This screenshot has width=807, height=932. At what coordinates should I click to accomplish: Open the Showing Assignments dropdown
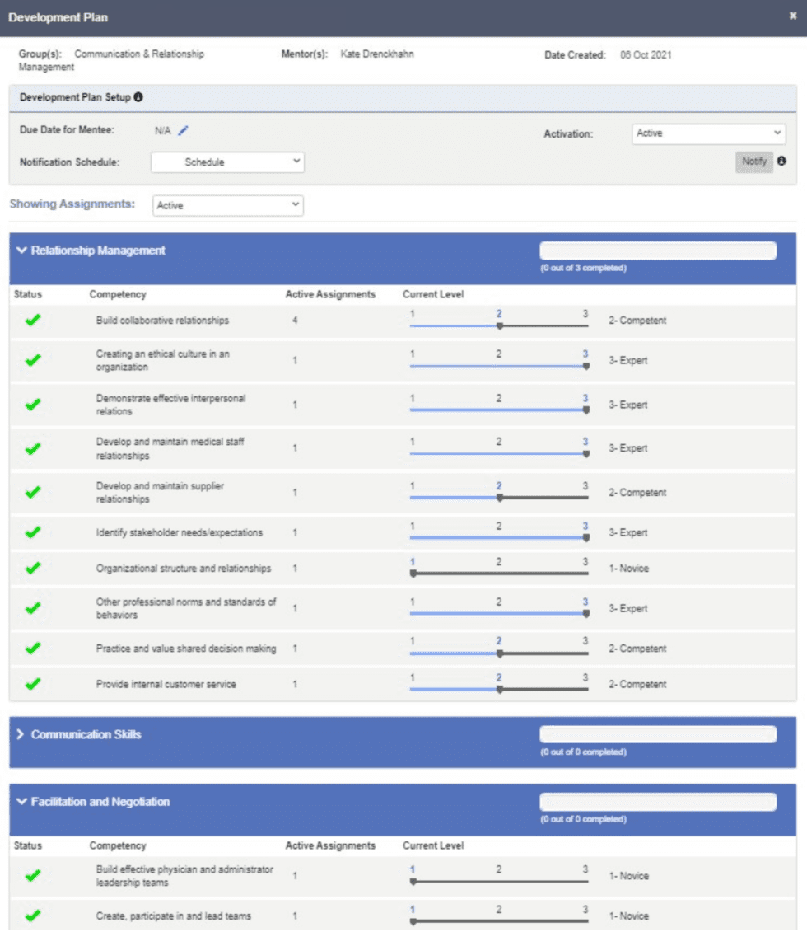coord(227,206)
